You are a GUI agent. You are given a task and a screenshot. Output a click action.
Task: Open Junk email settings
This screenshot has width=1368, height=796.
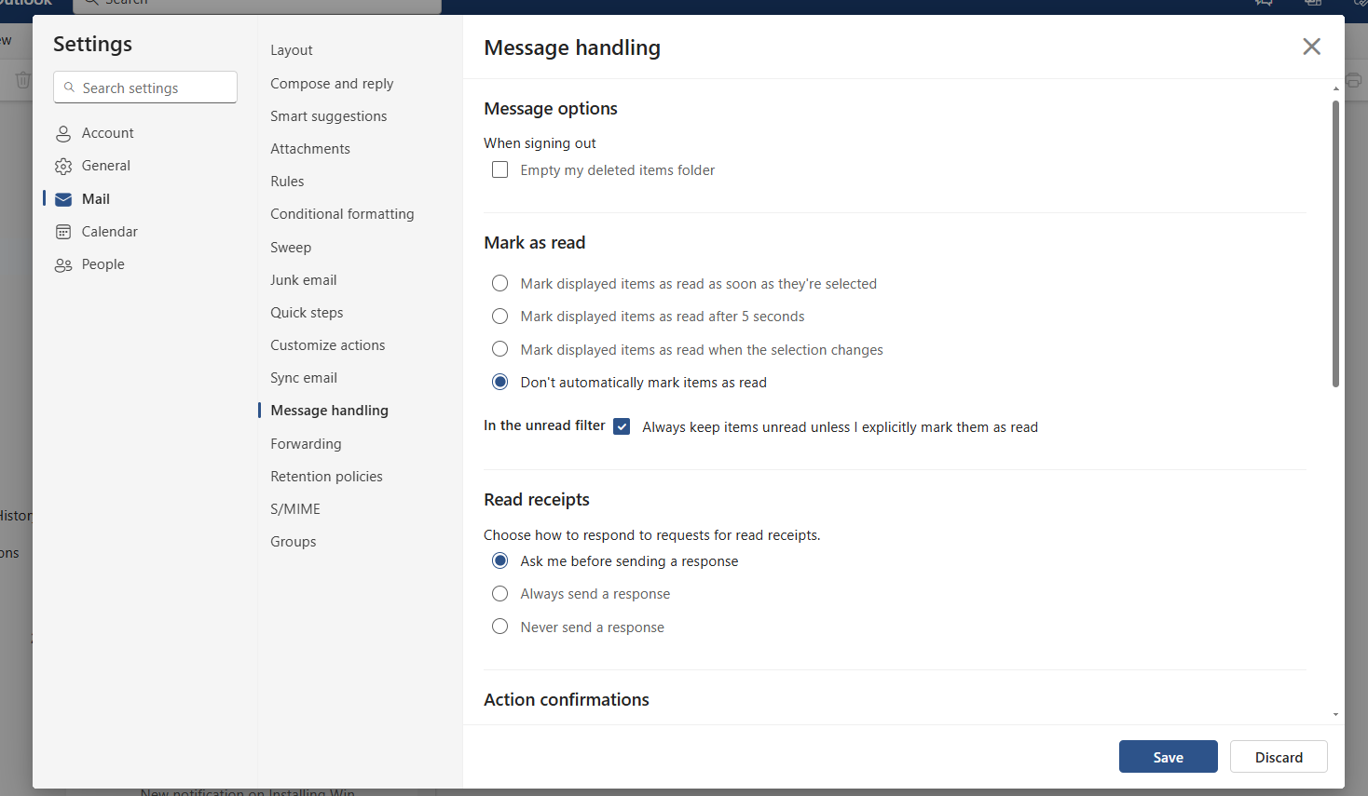pyautogui.click(x=304, y=280)
